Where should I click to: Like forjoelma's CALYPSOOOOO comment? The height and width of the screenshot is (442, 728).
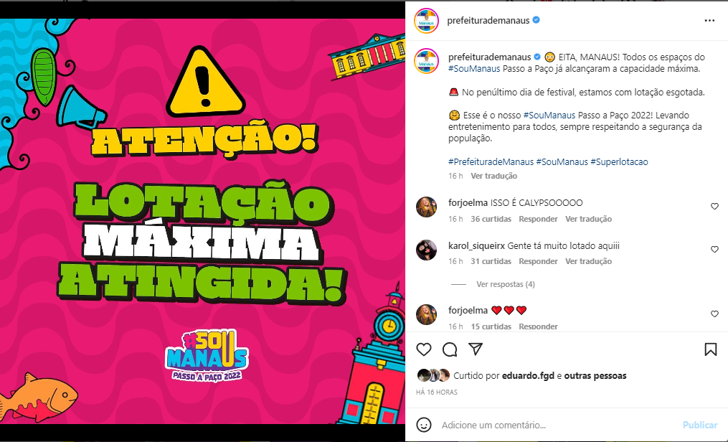(x=714, y=206)
